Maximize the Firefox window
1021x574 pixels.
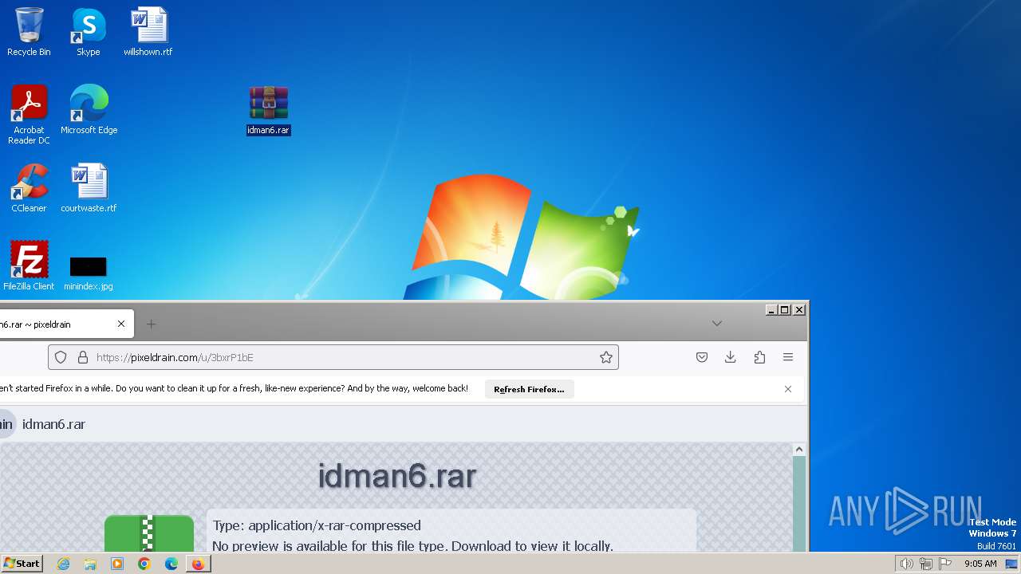pyautogui.click(x=784, y=309)
